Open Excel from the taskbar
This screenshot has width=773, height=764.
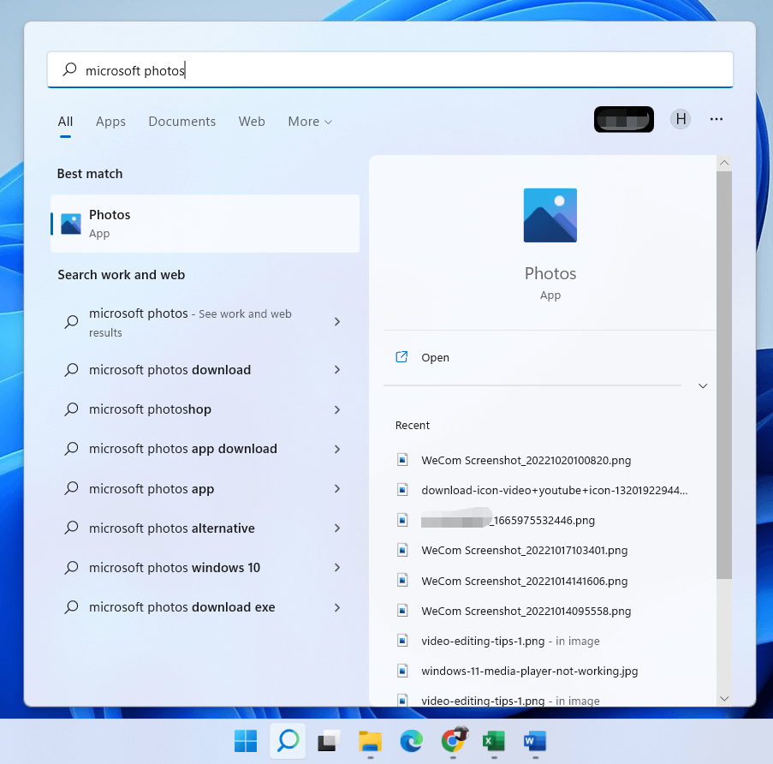pos(494,741)
